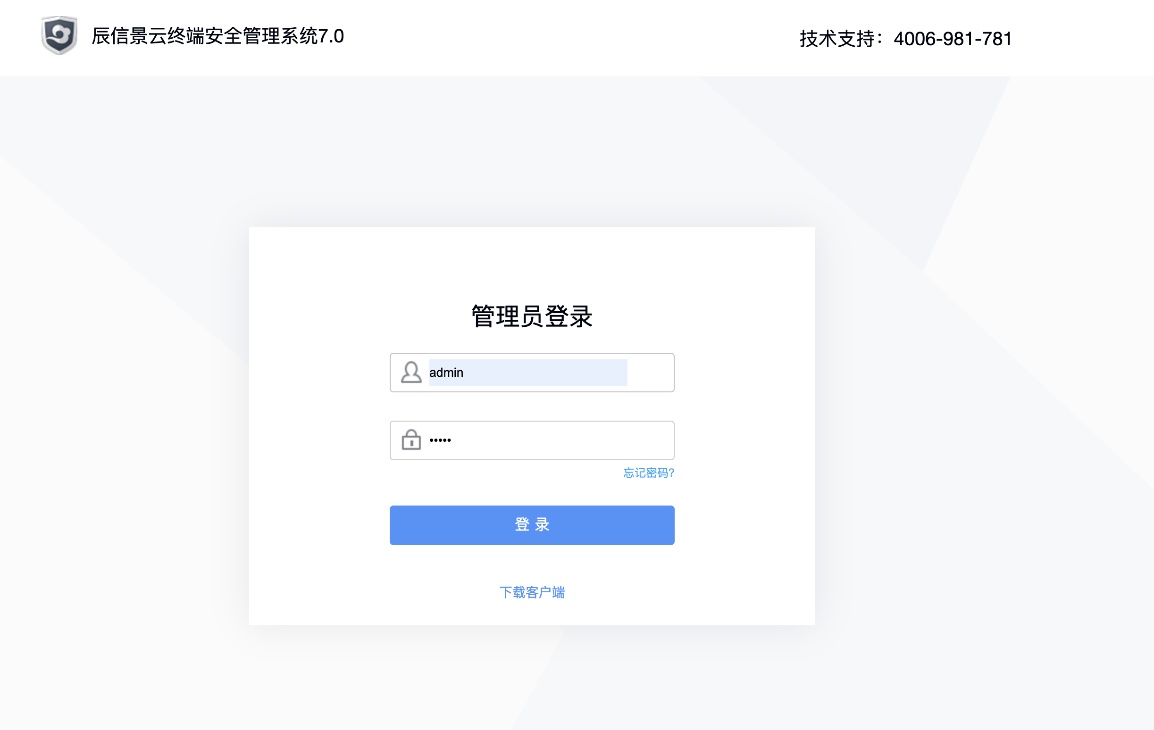Click the padlock icon in password field
The height and width of the screenshot is (730, 1154).
coord(411,440)
